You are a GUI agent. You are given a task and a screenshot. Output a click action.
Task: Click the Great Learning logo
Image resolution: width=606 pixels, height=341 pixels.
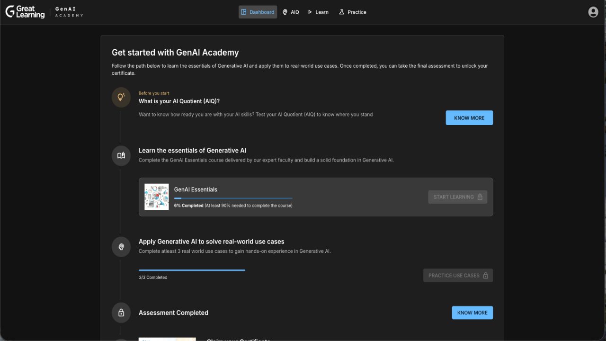(x=25, y=12)
